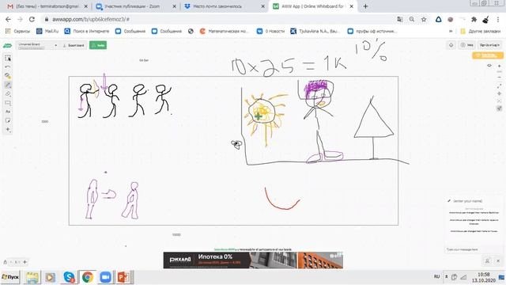This screenshot has height=285, width=506.
Task: Bookmark this page with star icon
Action: click(x=424, y=19)
